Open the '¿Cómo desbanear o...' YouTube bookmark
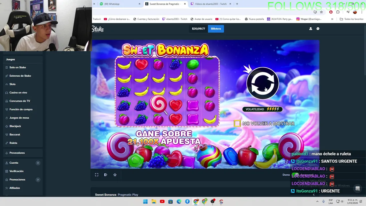 click(x=117, y=19)
